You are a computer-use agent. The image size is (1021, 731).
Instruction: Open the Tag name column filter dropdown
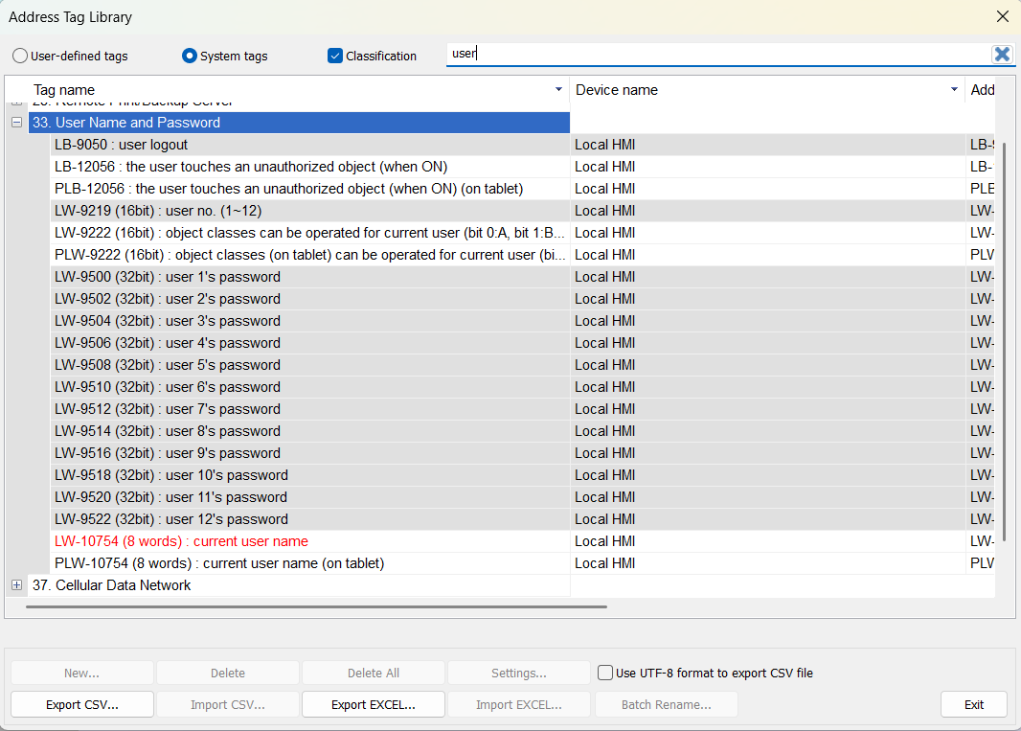point(559,90)
